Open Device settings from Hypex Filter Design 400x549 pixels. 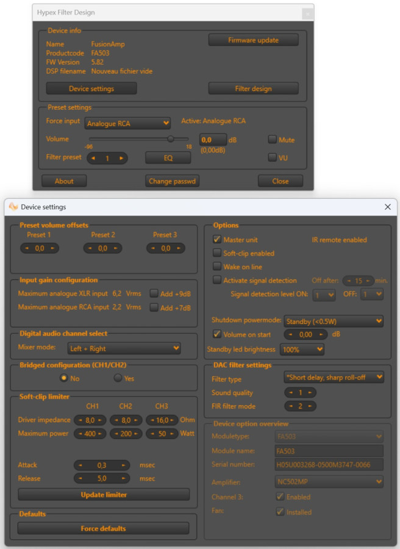click(91, 88)
